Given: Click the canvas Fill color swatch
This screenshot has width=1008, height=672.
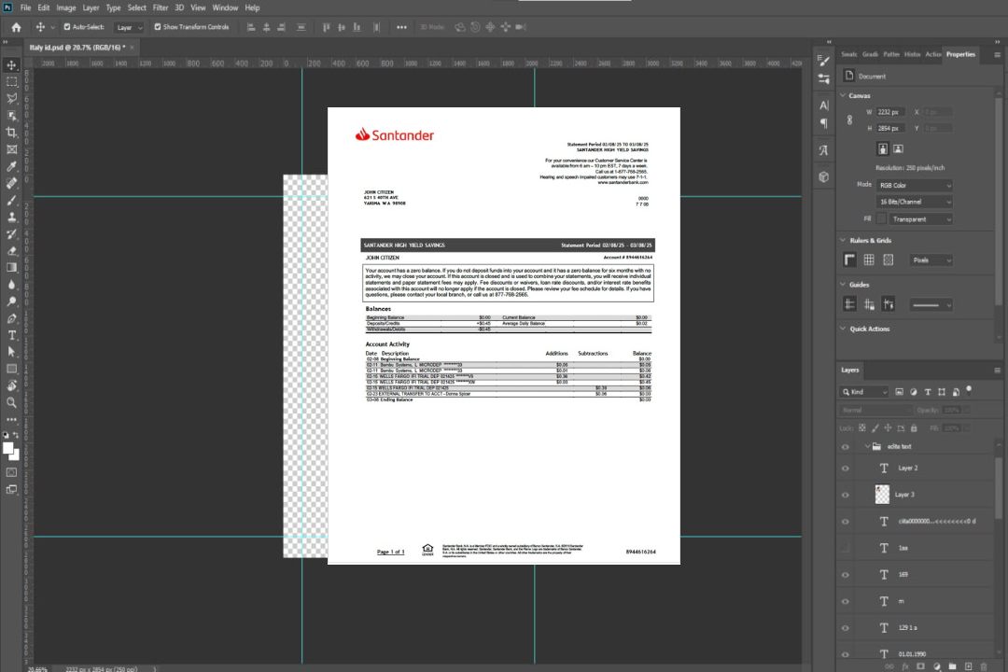Looking at the screenshot, I should pos(881,219).
